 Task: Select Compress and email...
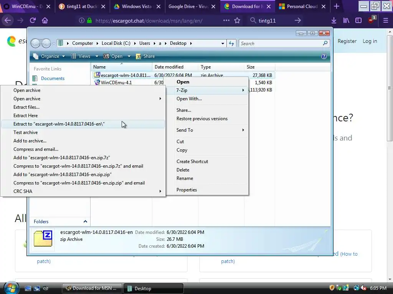pos(83,149)
